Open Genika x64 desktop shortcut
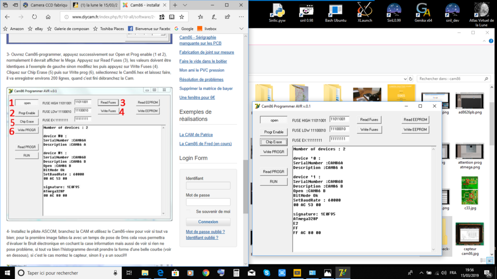 click(x=423, y=13)
